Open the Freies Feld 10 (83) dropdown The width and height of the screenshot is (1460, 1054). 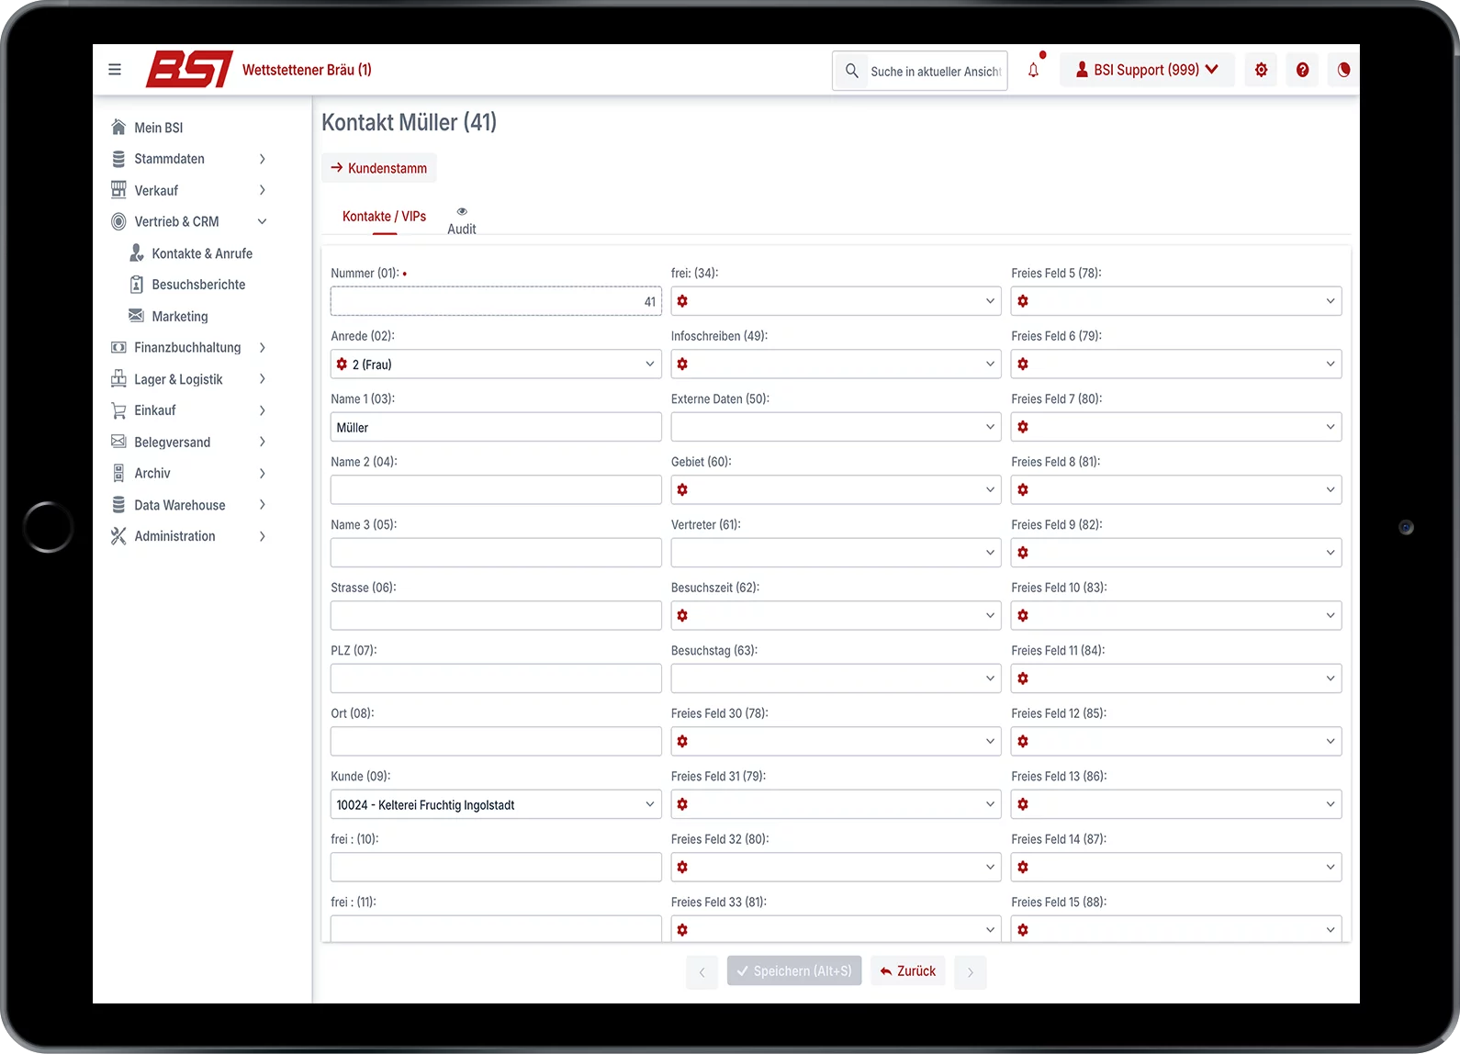coord(1176,616)
